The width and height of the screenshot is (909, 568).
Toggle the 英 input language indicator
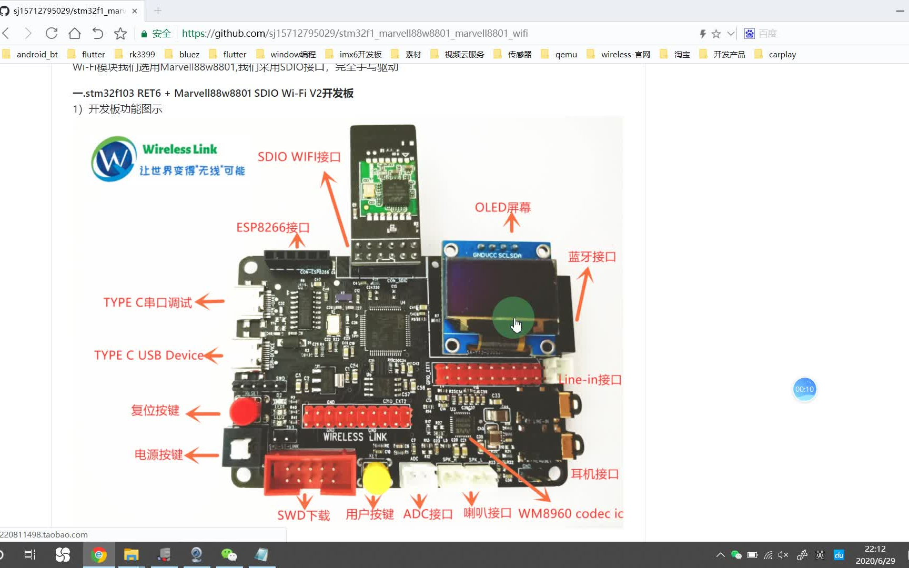[x=820, y=555]
